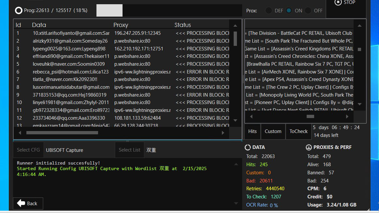379x213 pixels.
Task: Click the Select List button
Action: (x=129, y=150)
